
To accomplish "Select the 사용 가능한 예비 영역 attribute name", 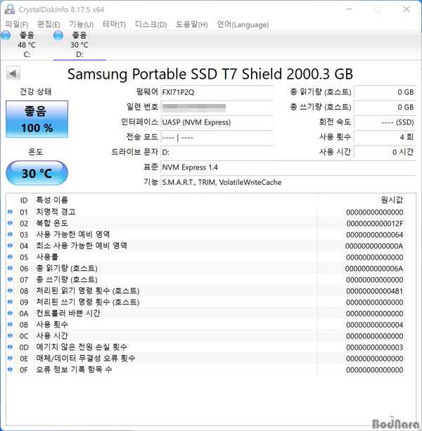I will [x=73, y=234].
